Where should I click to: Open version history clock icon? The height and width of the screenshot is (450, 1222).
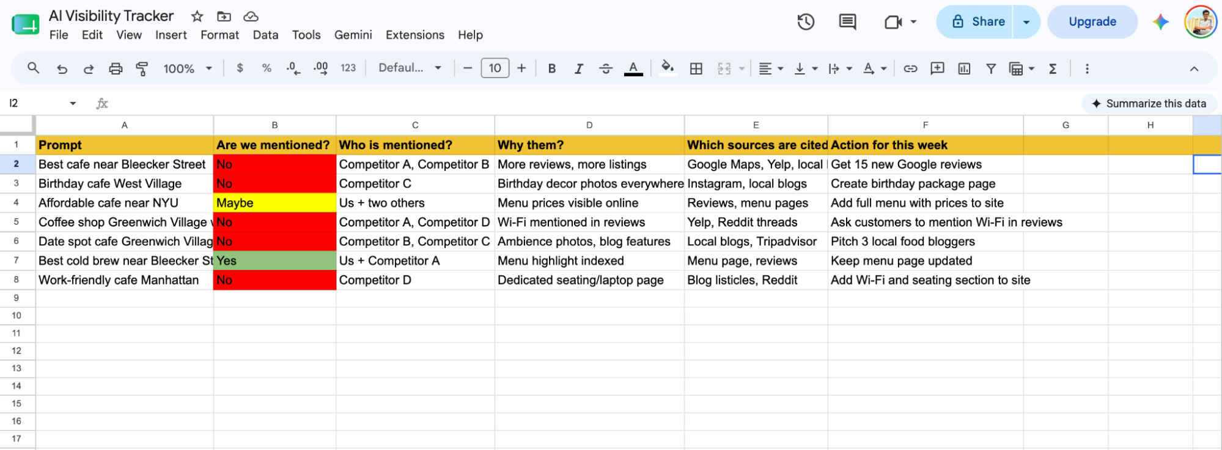(x=806, y=22)
